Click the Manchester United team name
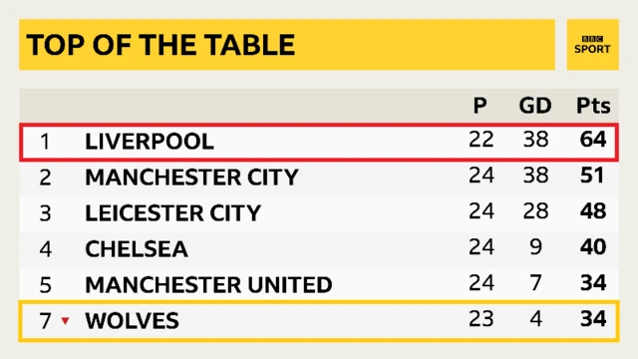Screen dimensions: 638x359 [x=208, y=285]
